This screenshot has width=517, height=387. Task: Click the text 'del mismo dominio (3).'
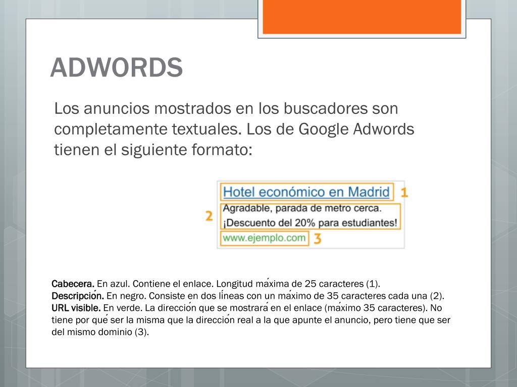pyautogui.click(x=100, y=332)
